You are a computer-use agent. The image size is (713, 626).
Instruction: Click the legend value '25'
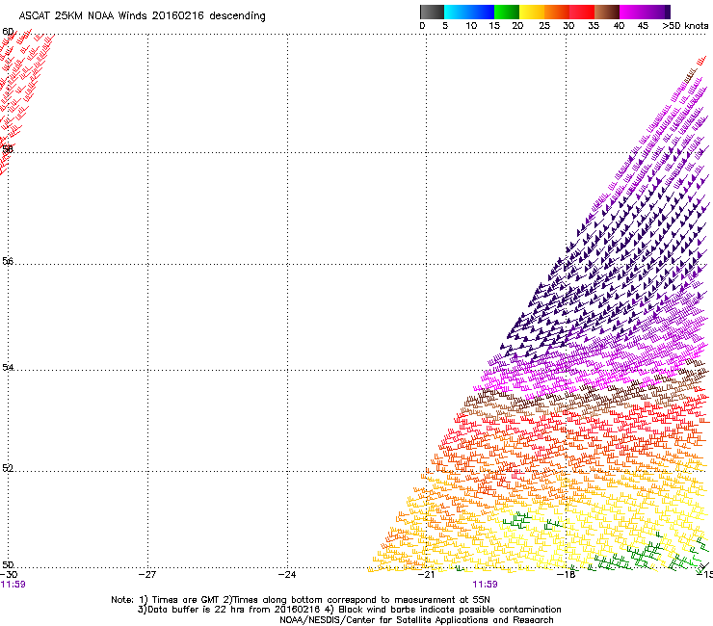[544, 26]
